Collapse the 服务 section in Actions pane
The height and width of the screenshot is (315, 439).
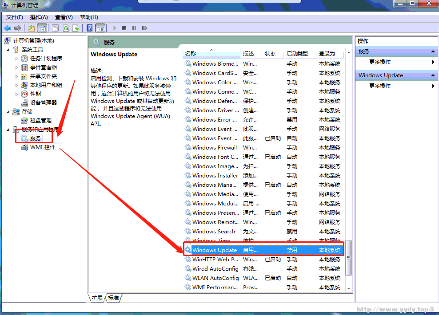click(433, 51)
